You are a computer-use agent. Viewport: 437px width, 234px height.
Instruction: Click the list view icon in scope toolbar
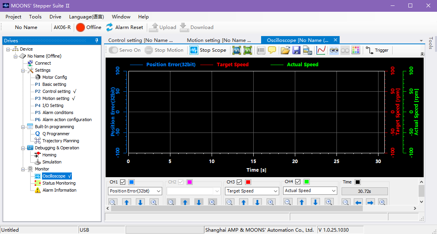pos(261,50)
